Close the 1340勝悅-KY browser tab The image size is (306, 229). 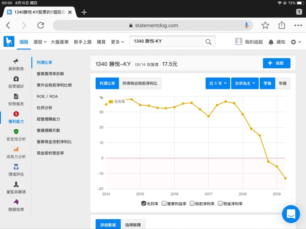[70, 12]
